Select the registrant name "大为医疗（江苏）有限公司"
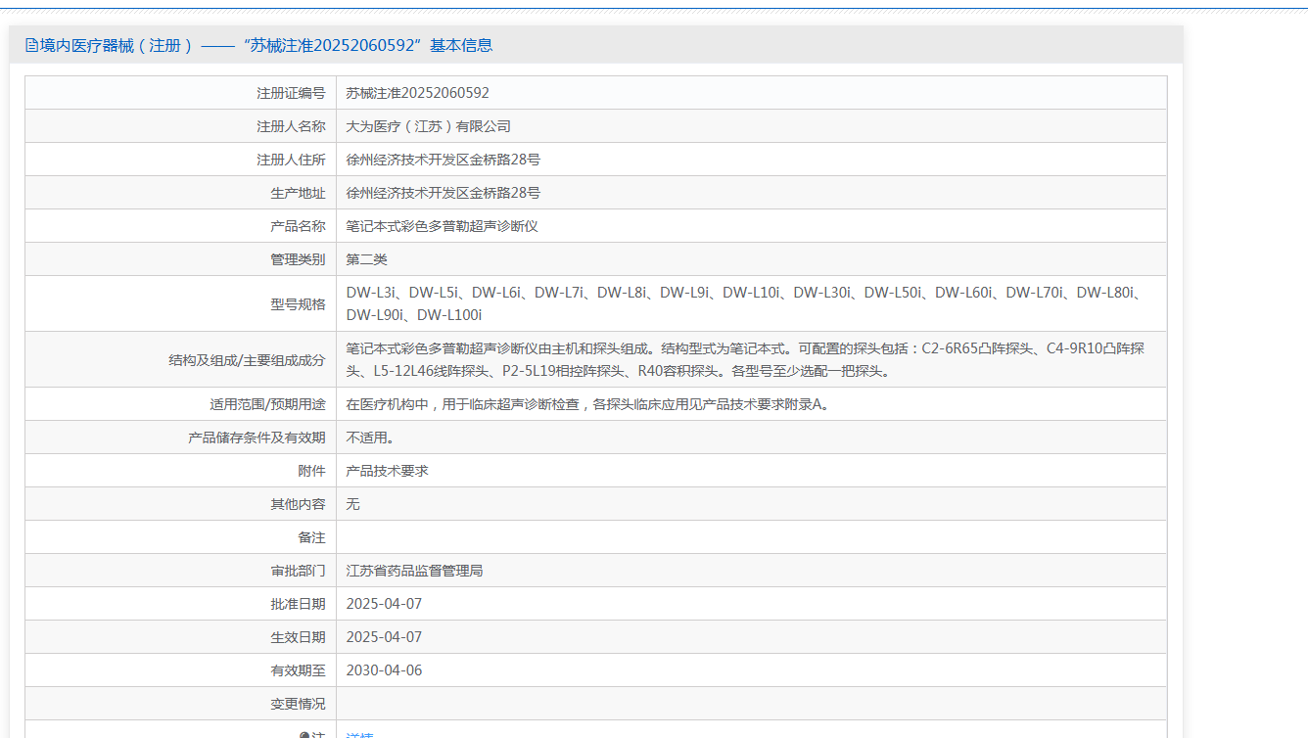Screen dimensions: 1308x738 [429, 126]
